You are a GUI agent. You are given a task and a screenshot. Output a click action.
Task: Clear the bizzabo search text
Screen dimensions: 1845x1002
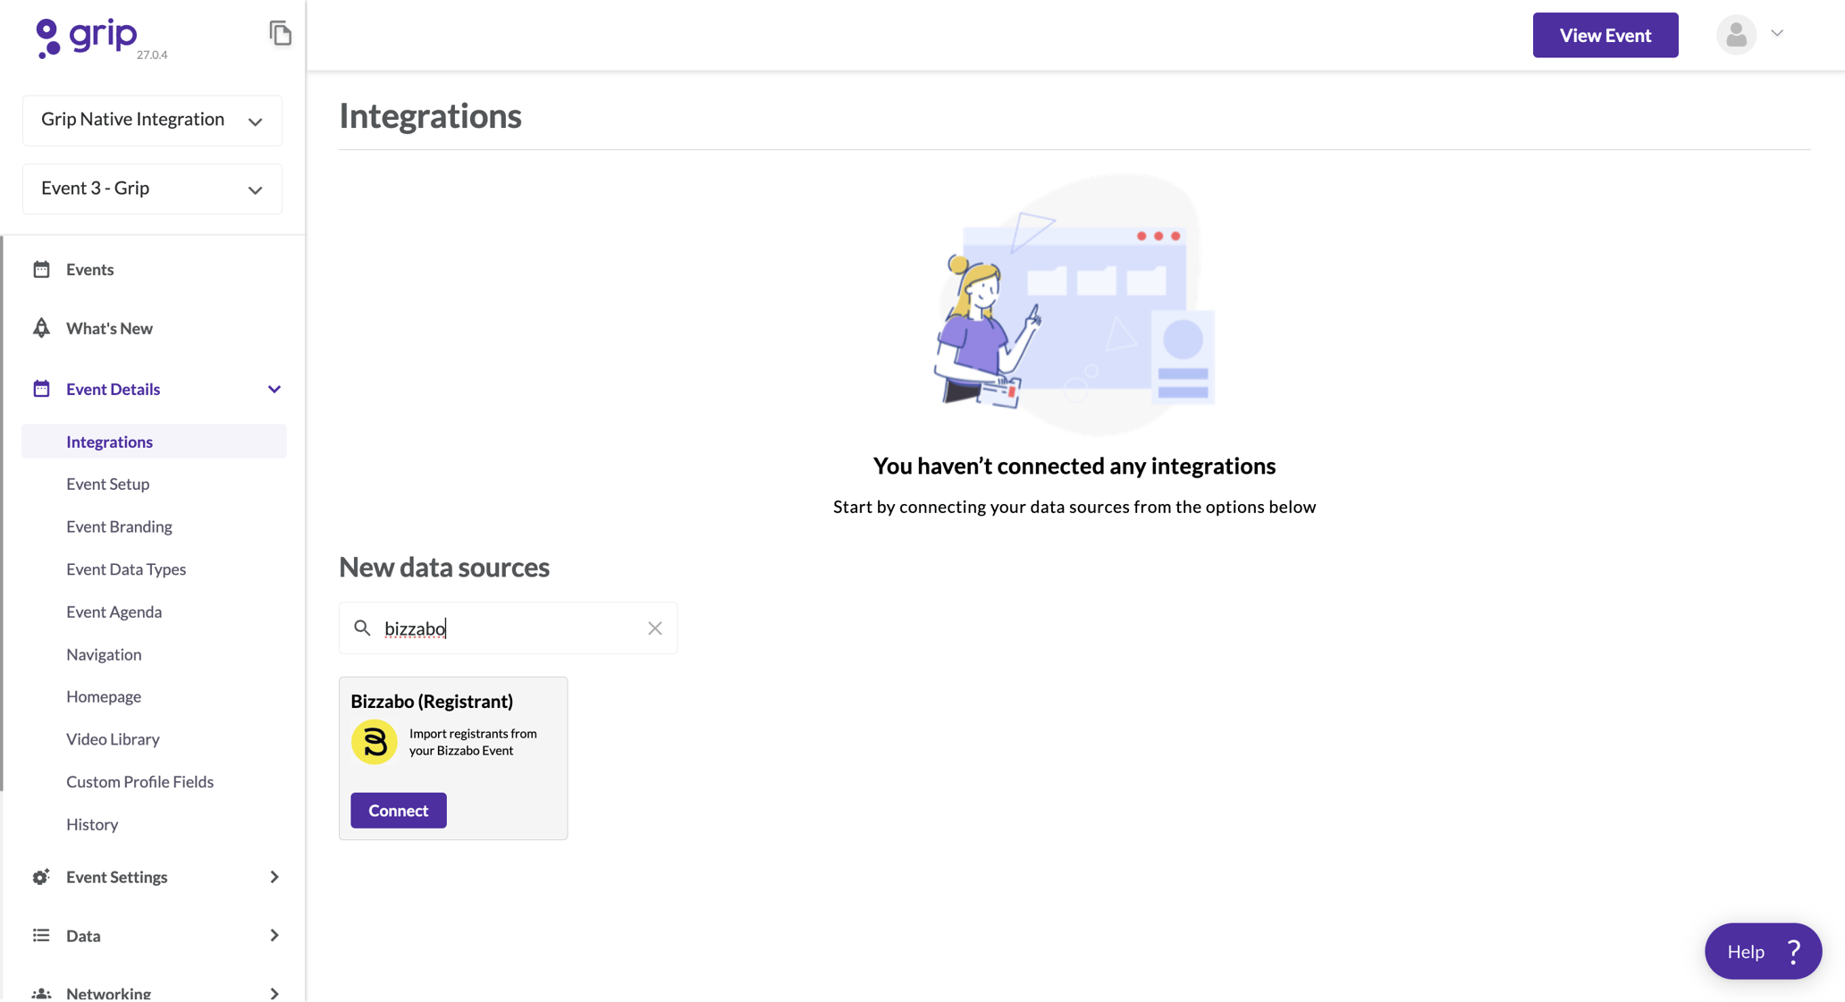coord(654,627)
